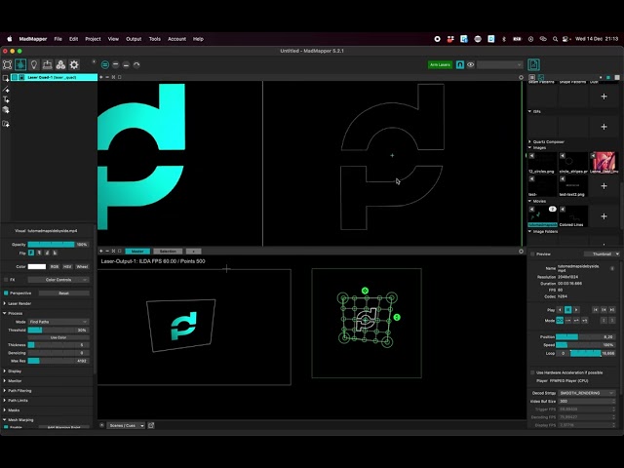Open the File menu
The height and width of the screenshot is (468, 624).
click(x=58, y=39)
